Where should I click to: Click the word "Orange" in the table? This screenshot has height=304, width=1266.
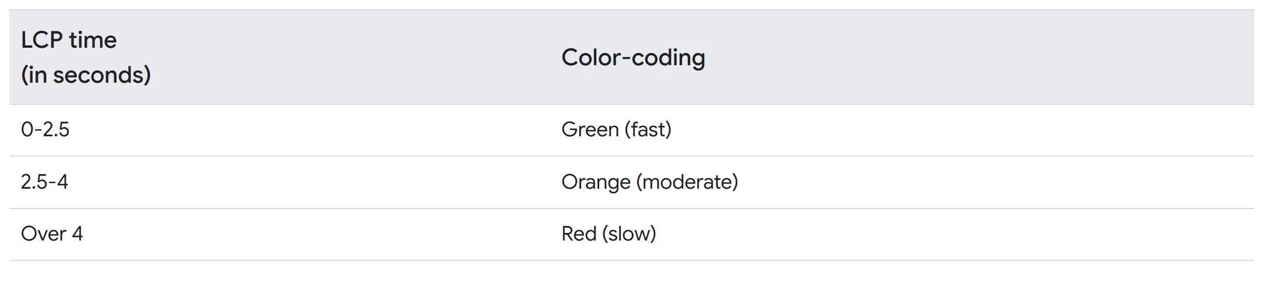(596, 182)
